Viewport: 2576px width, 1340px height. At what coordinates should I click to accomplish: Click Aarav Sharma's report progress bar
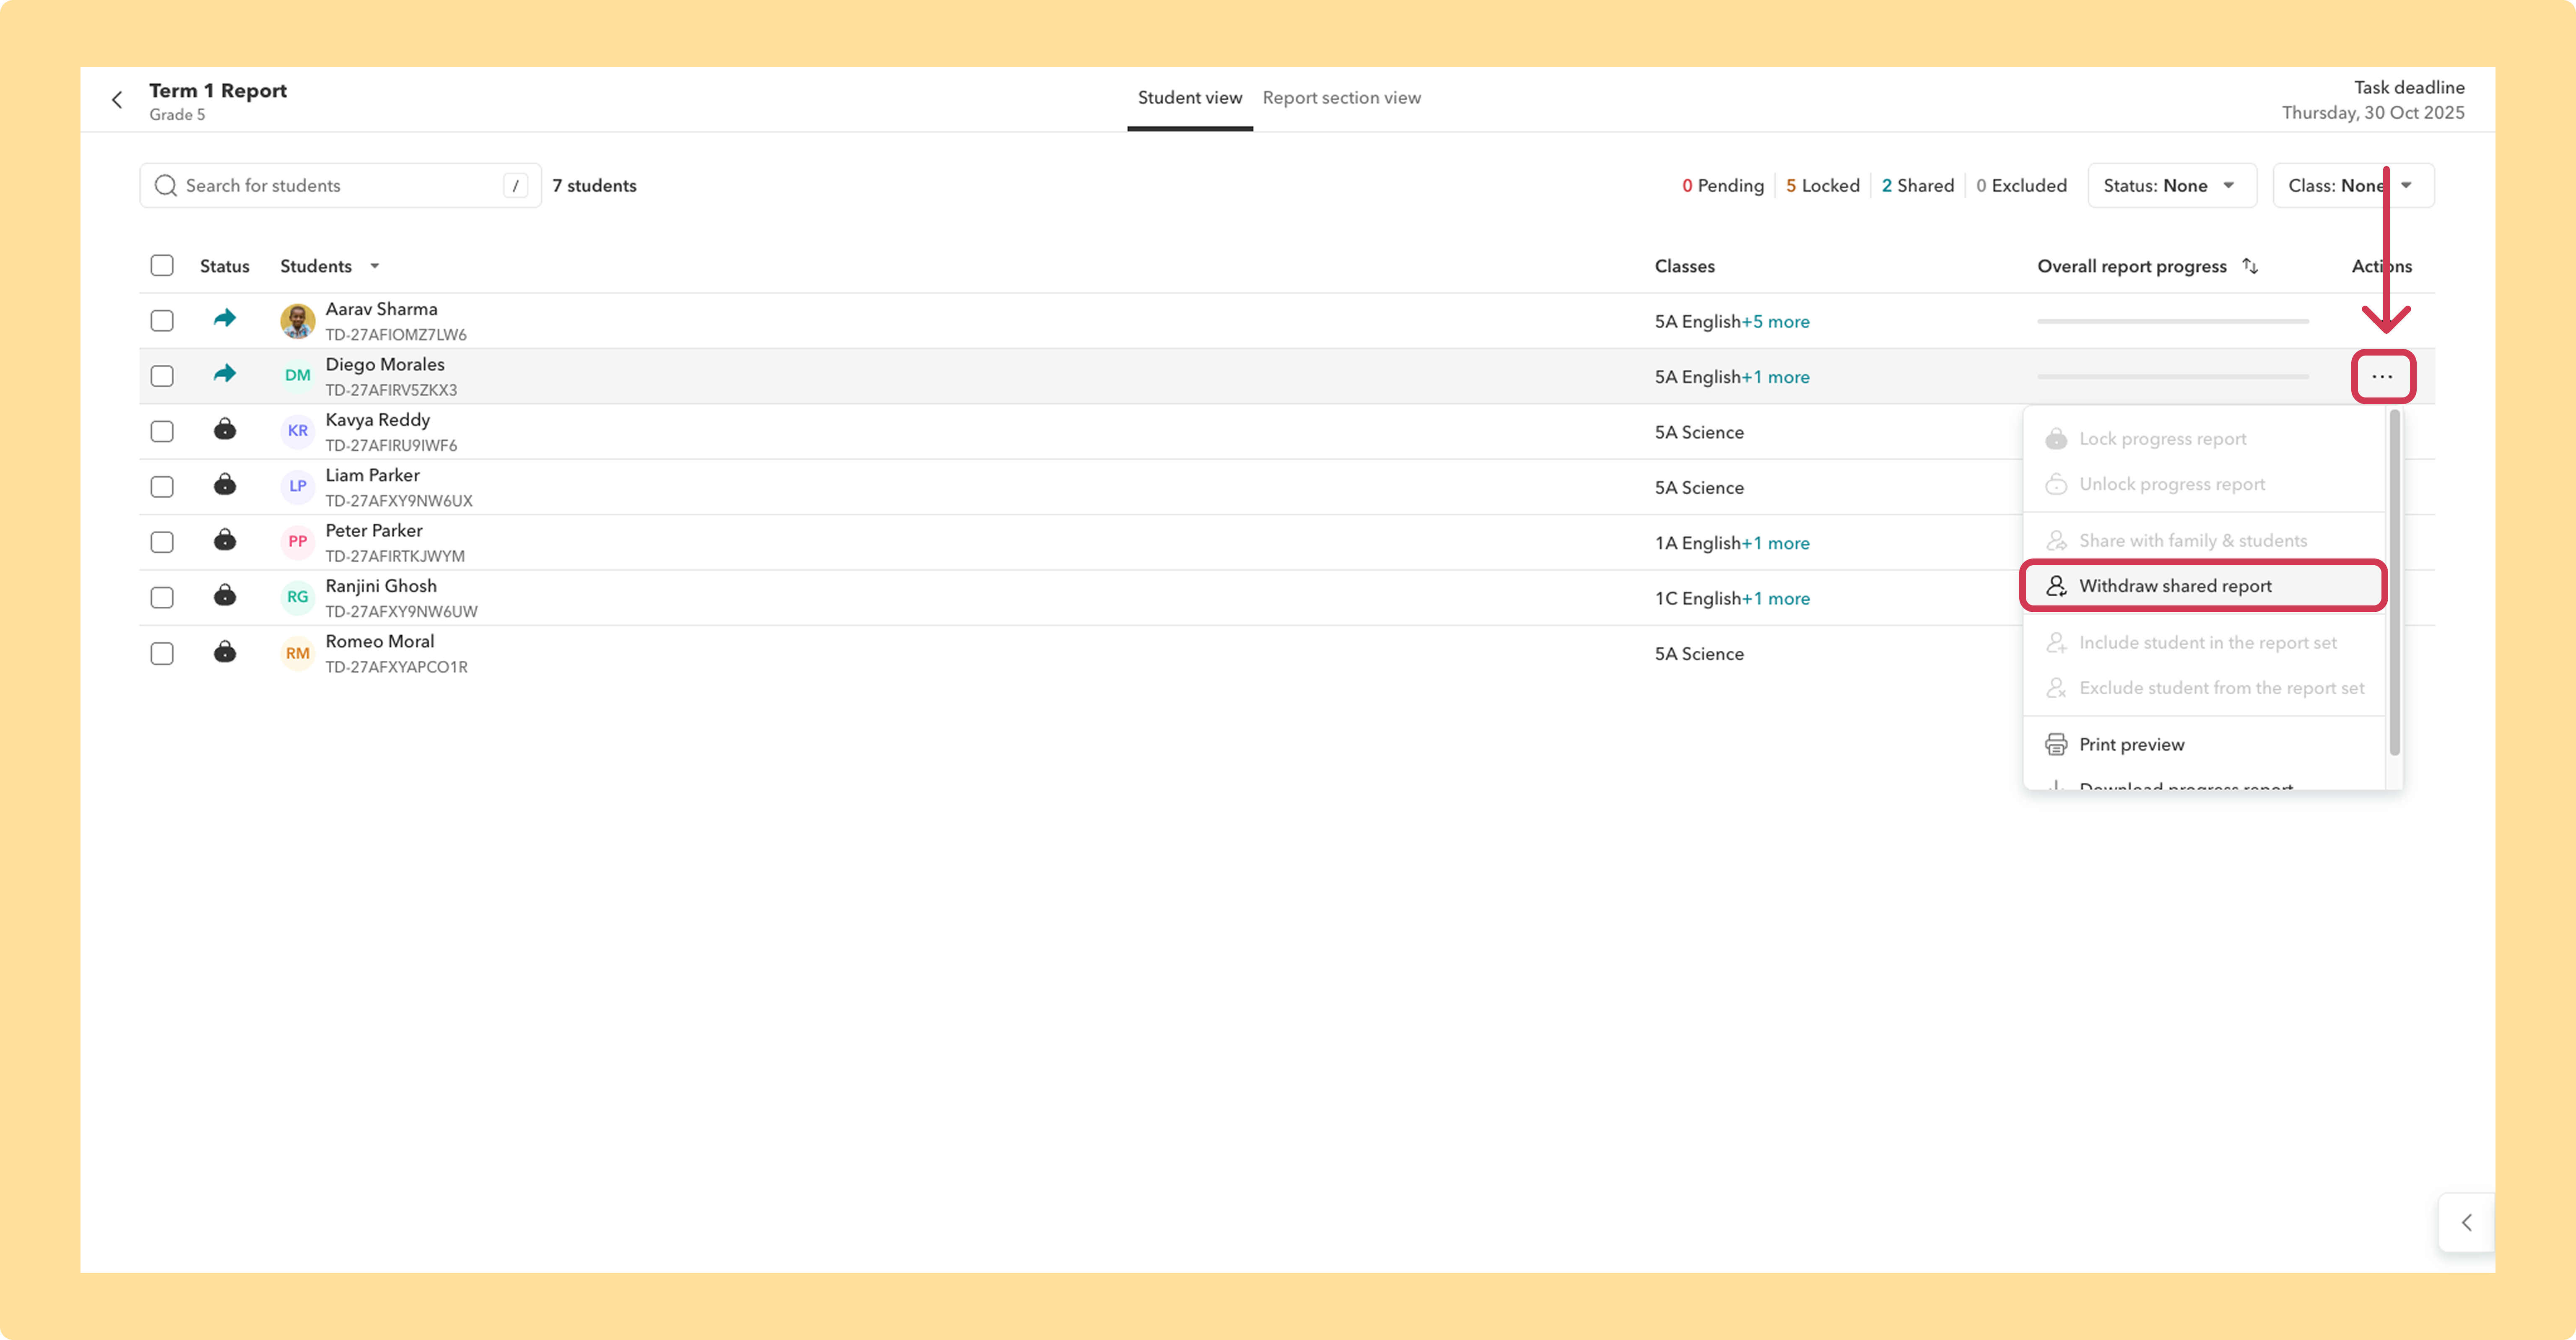pos(2173,322)
